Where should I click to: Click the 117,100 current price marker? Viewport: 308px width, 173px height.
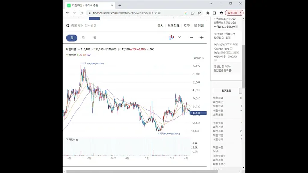click(198, 113)
